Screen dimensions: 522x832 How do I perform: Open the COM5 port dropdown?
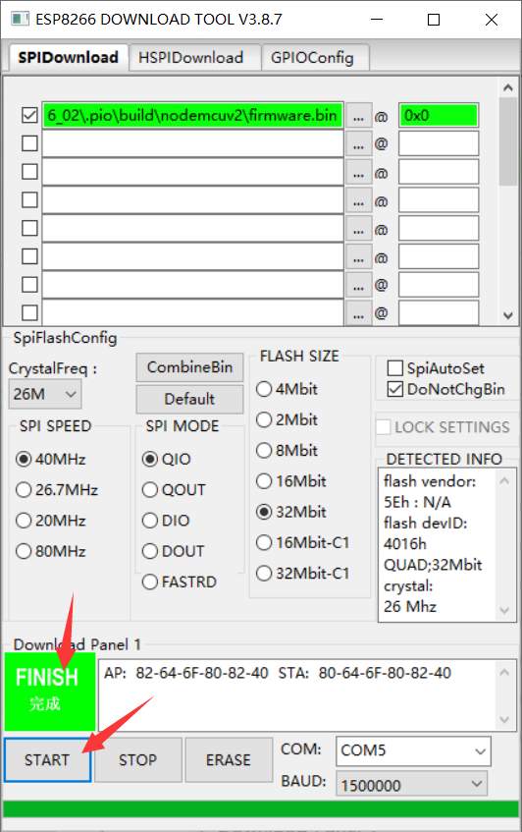(413, 750)
